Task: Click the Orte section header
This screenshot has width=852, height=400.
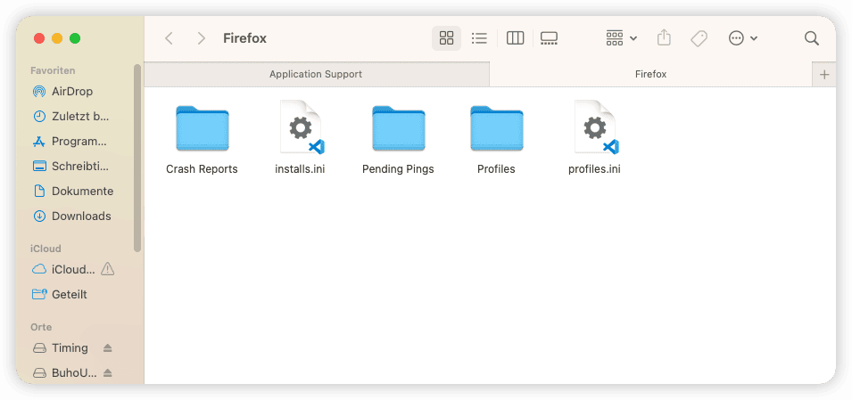Action: tap(41, 327)
